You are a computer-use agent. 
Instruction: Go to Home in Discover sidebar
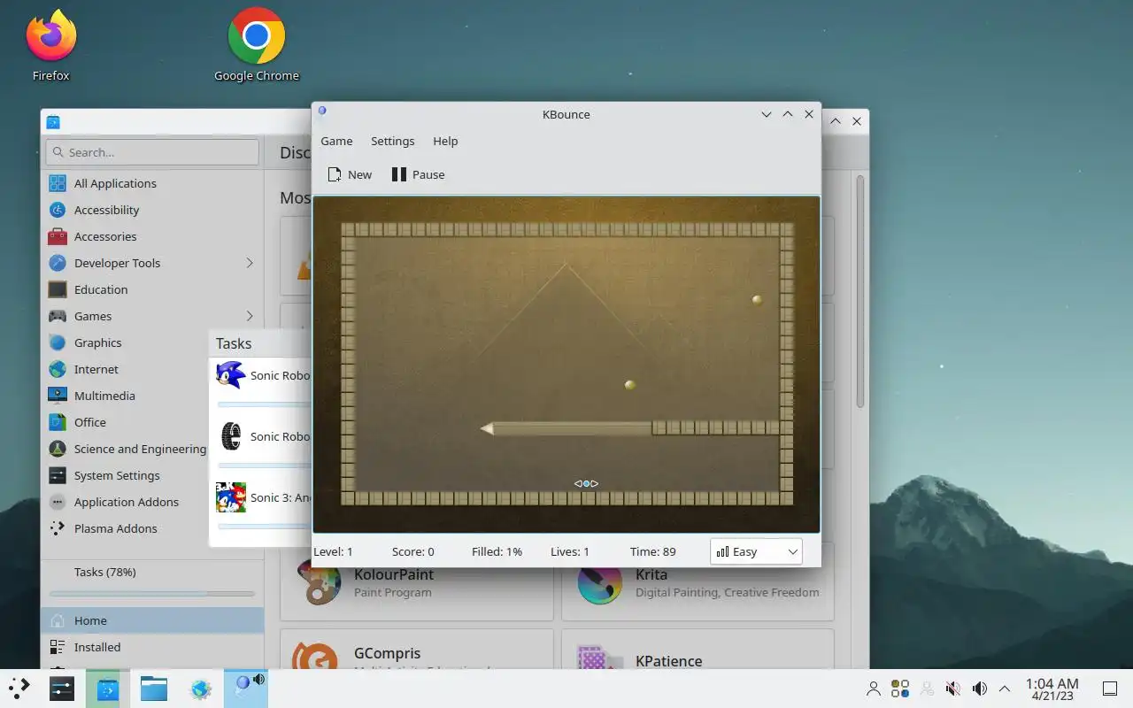[152, 620]
